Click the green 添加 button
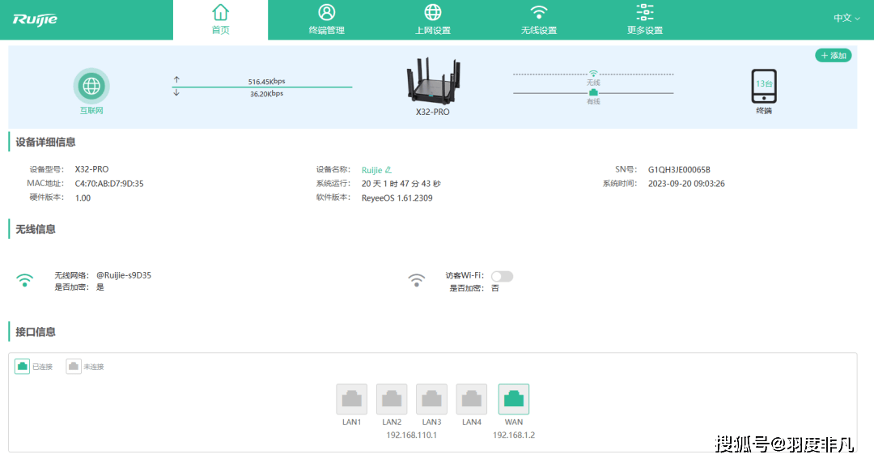Image resolution: width=874 pixels, height=463 pixels. point(833,56)
